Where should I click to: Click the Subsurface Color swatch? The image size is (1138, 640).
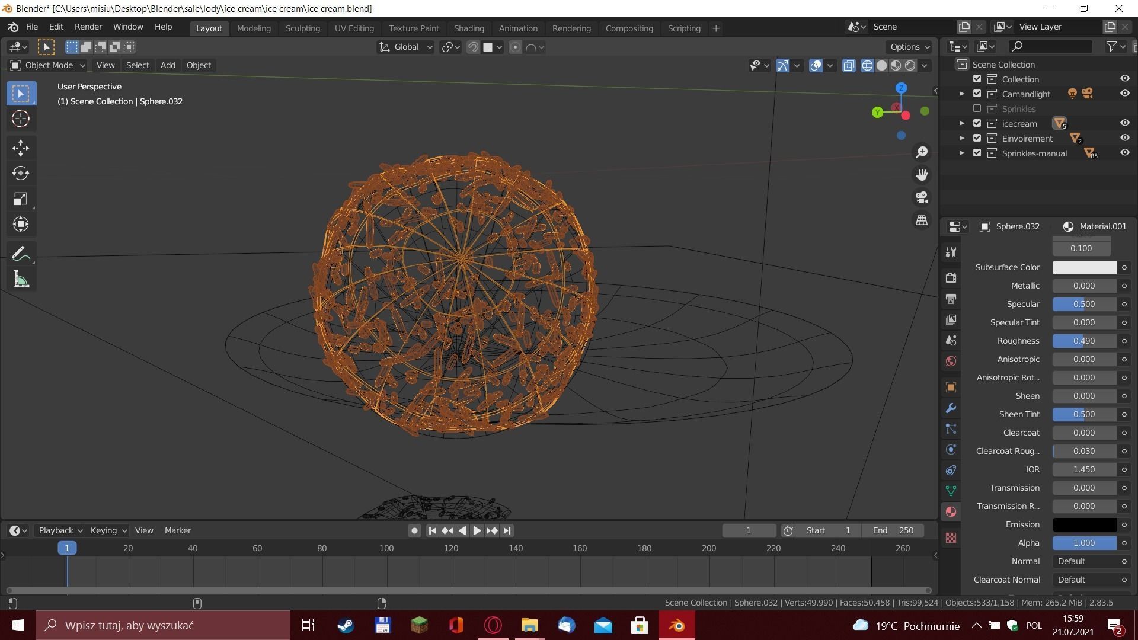click(x=1084, y=267)
